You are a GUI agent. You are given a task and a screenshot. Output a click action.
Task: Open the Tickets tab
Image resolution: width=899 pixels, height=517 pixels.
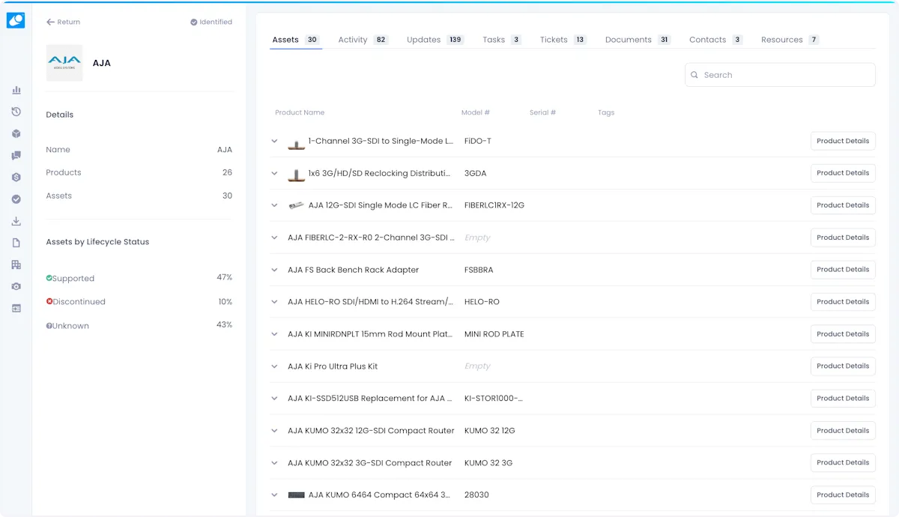563,40
